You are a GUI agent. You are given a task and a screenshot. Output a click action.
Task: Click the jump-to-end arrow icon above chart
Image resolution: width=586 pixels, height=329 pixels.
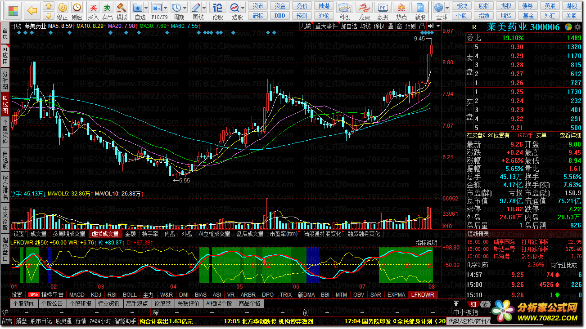pos(431,26)
